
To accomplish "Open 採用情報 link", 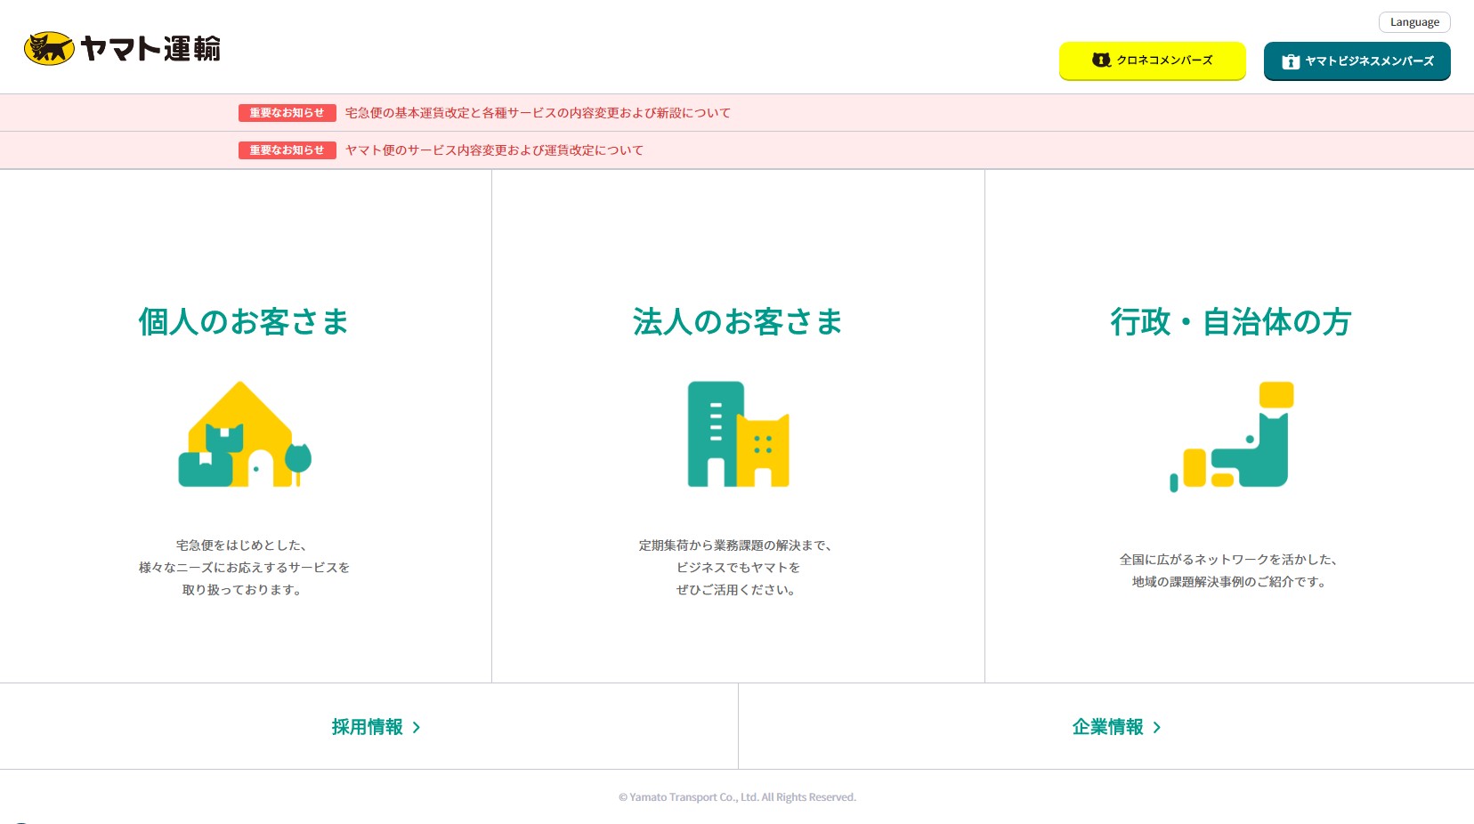I will point(368,727).
